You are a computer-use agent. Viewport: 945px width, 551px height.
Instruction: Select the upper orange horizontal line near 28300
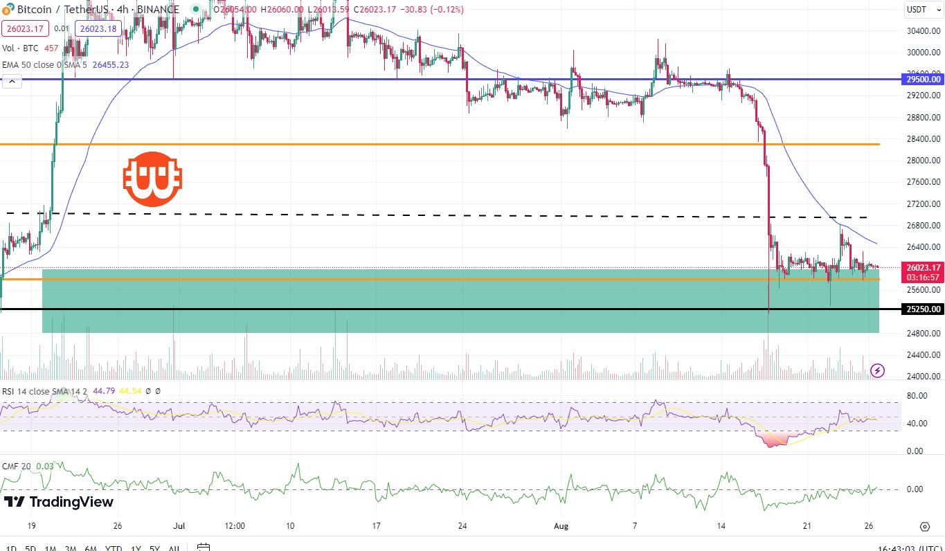[x=440, y=144]
